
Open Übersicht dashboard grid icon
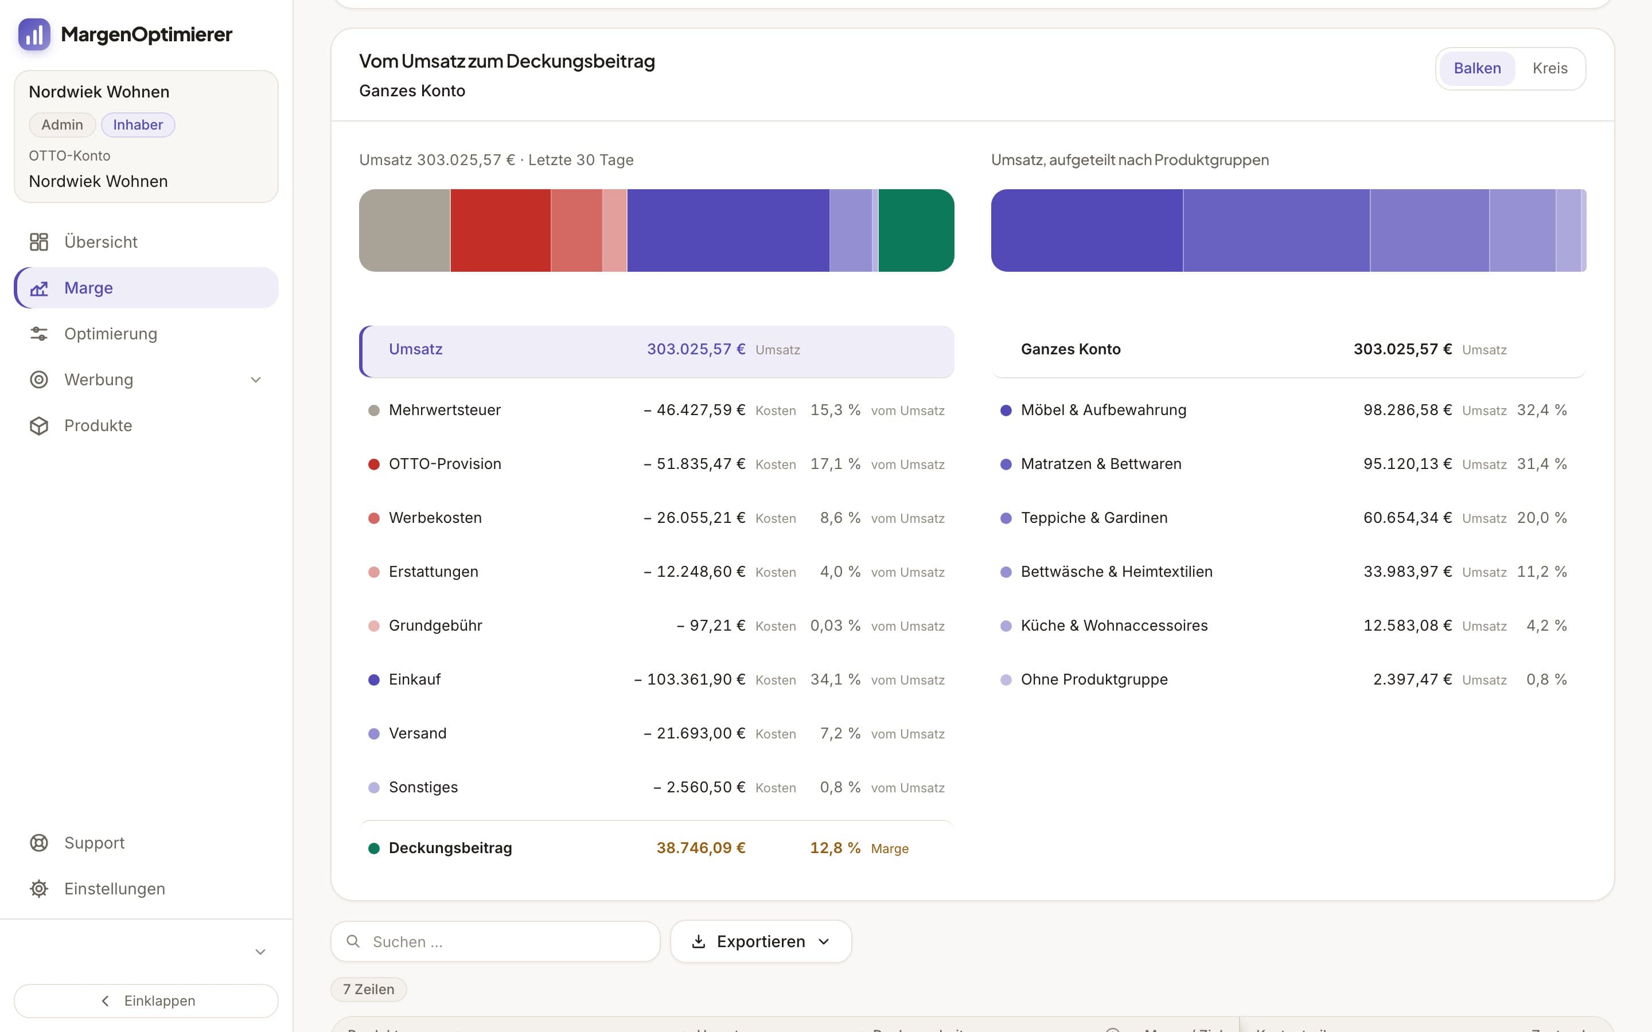[39, 241]
